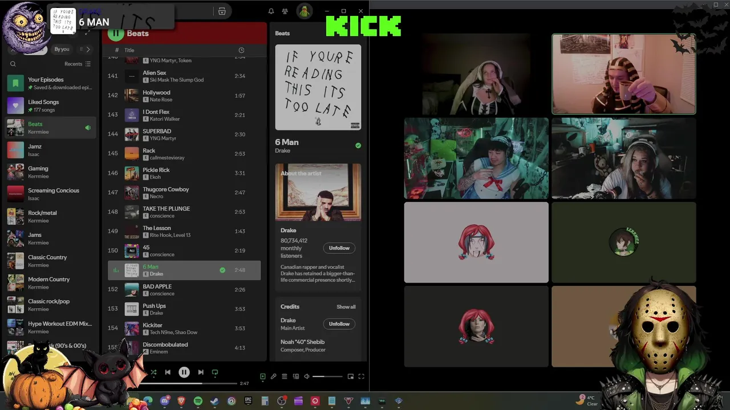
Task: Unfollow Drake in About the artist card
Action: point(339,248)
